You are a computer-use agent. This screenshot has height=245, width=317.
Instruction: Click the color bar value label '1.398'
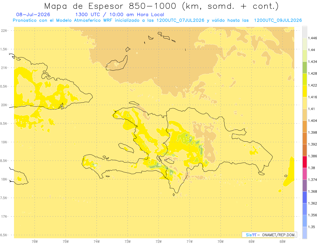[312, 132]
